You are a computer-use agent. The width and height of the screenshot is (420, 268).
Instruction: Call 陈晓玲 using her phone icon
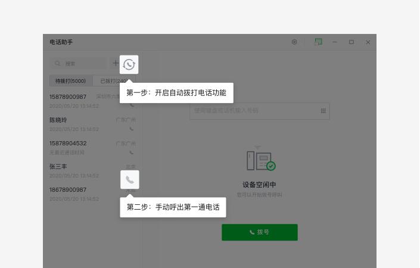[x=132, y=129]
